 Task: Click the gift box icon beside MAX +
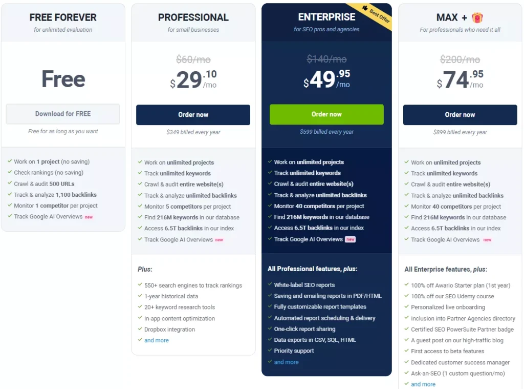pos(477,18)
